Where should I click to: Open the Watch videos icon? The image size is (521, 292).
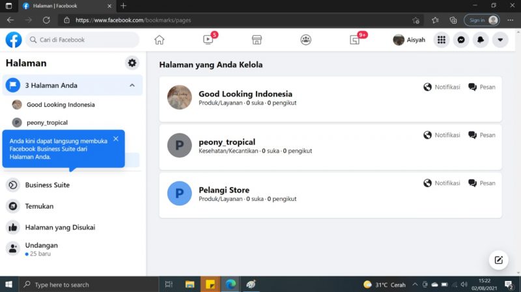click(208, 40)
